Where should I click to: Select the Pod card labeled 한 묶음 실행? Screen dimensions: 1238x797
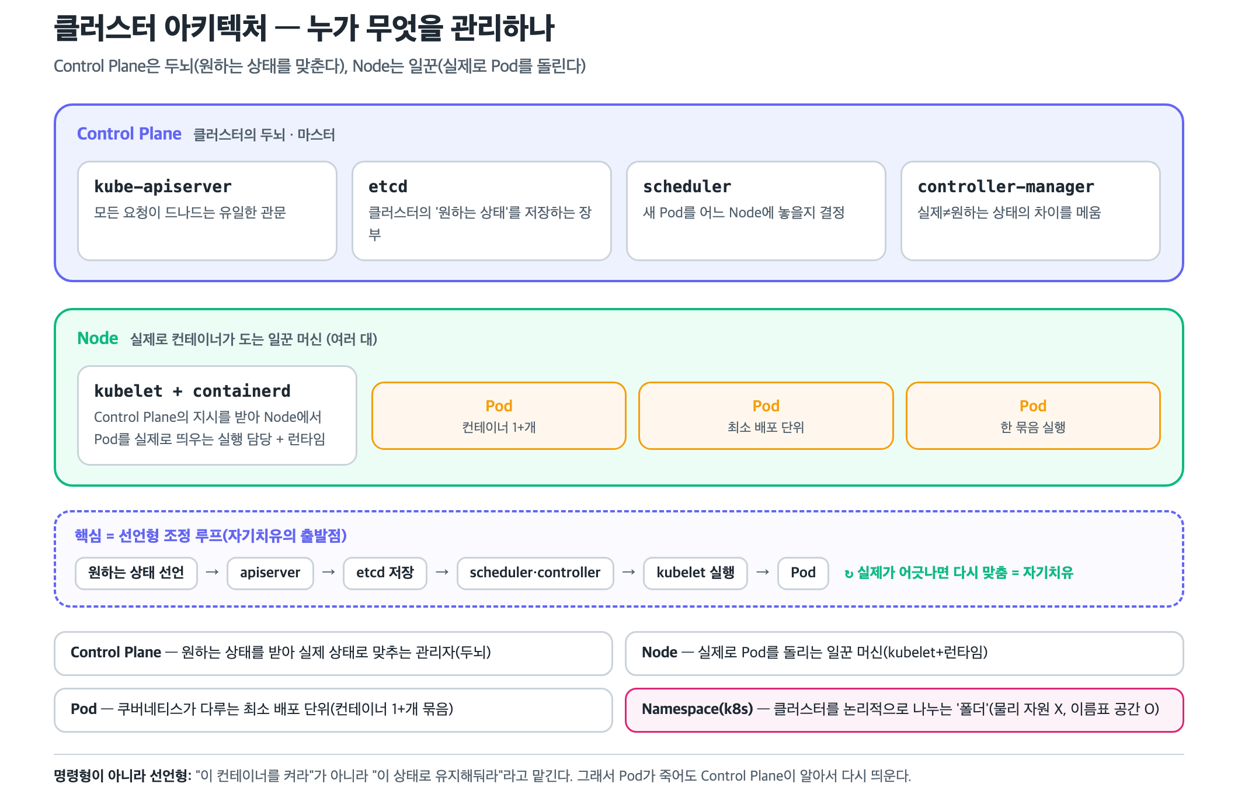pos(1033,415)
